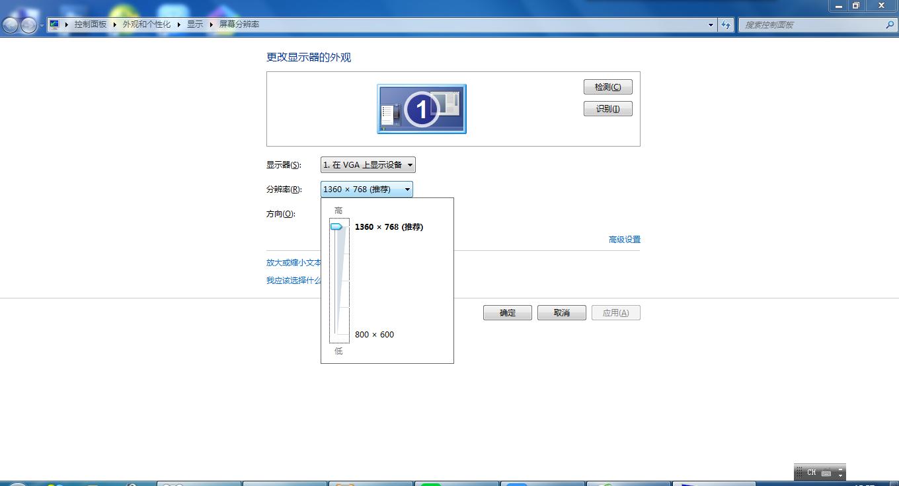Grab the resolution slider thumb
899x486 pixels.
click(336, 226)
